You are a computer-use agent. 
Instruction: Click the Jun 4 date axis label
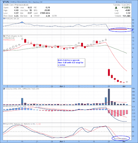click(x=62, y=86)
